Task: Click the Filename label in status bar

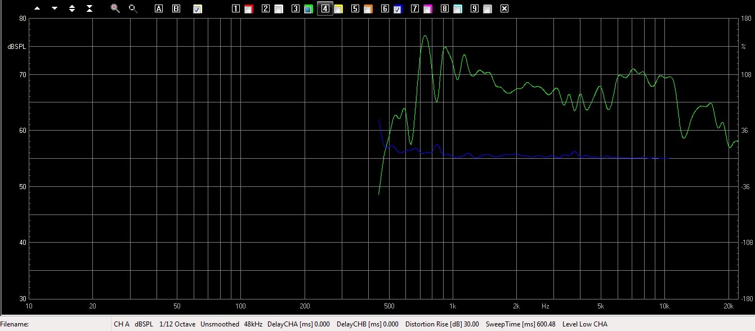Action: [14, 324]
